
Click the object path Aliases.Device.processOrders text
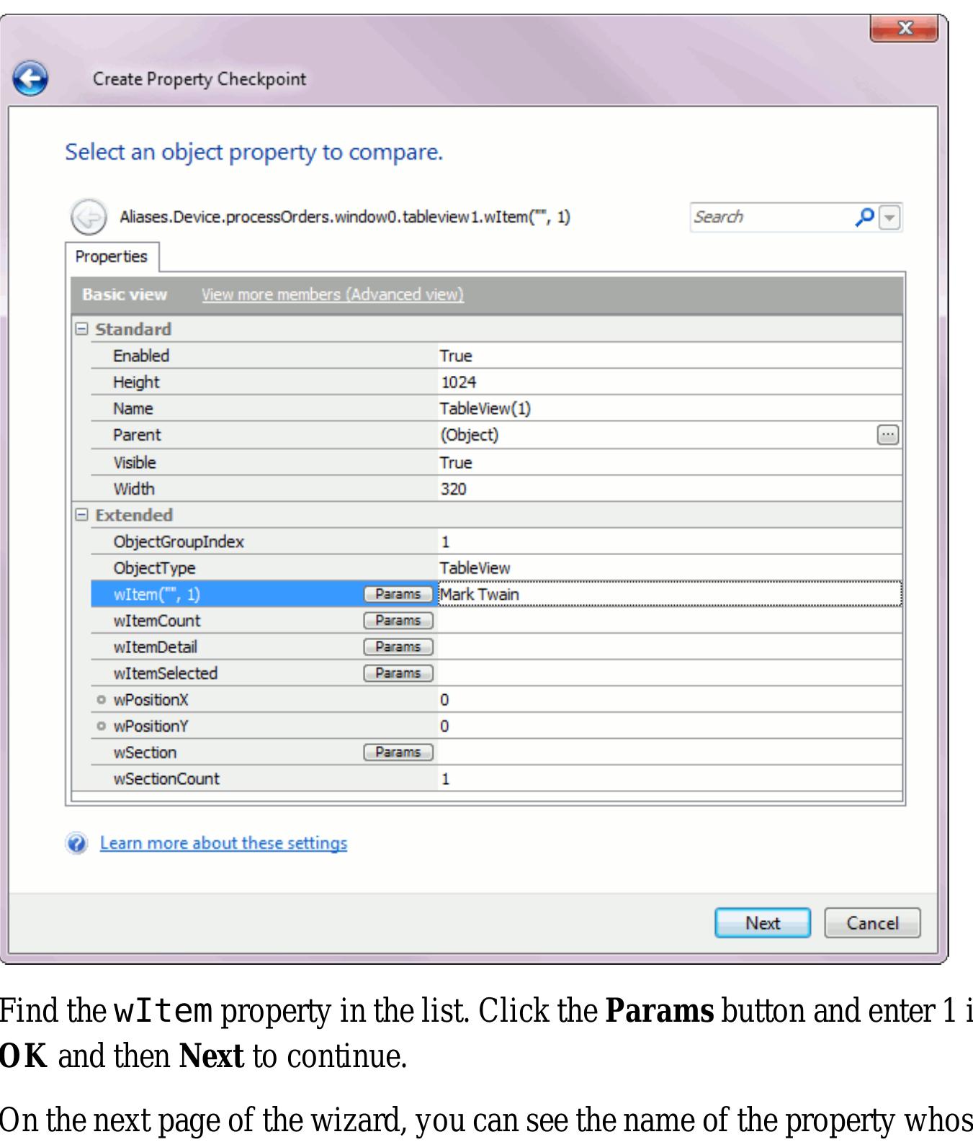(x=344, y=217)
